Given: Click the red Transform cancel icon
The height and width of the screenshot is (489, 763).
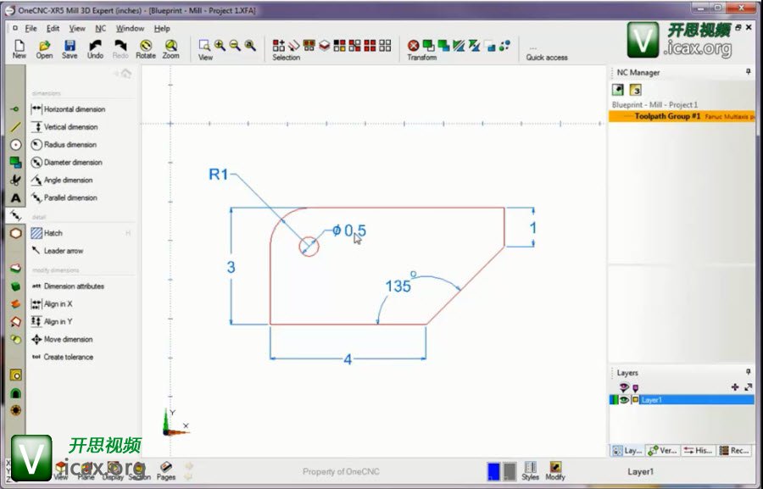Looking at the screenshot, I should coord(413,46).
